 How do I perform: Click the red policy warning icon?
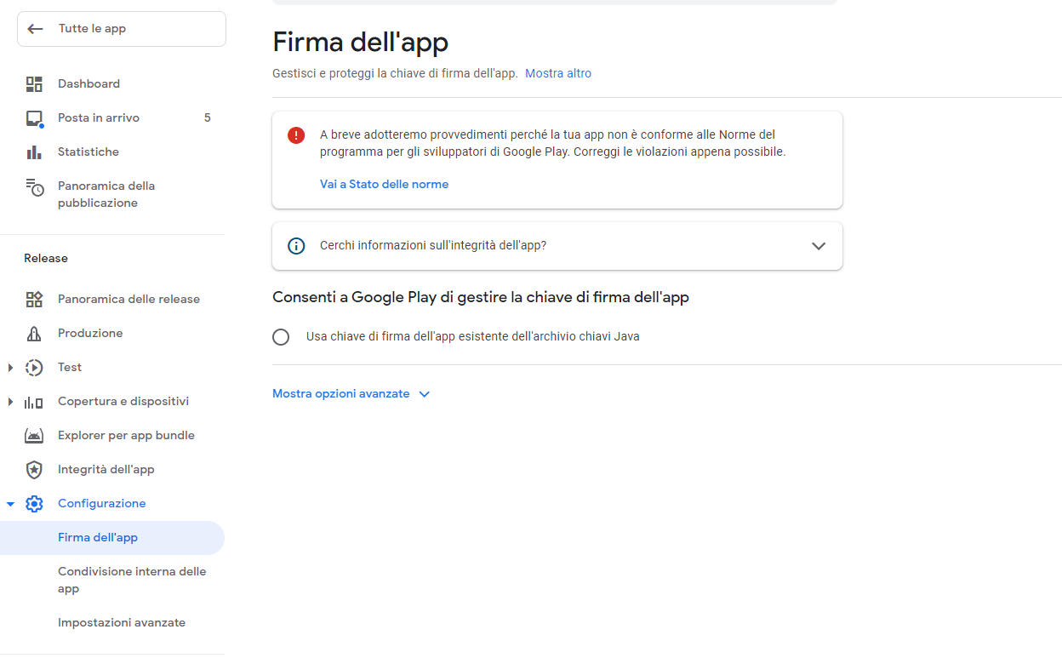[296, 135]
